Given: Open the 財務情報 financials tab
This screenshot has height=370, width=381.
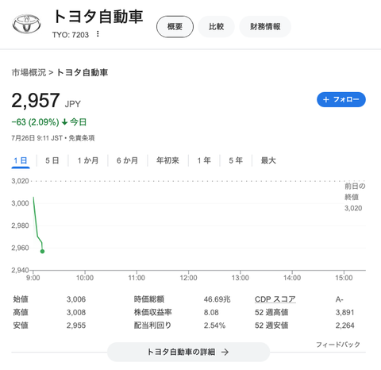Looking at the screenshot, I should point(265,26).
